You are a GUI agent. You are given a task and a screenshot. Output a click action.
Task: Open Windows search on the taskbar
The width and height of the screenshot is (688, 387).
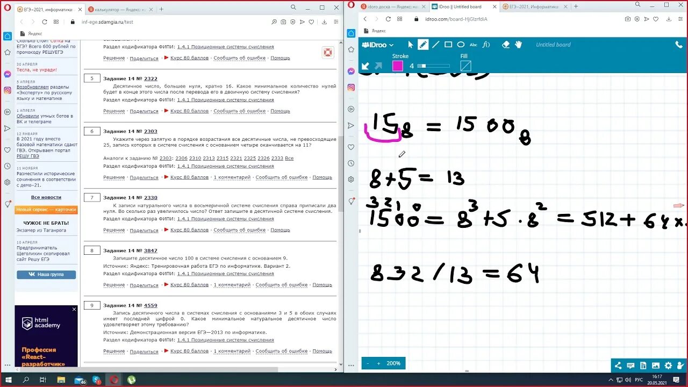click(26, 379)
